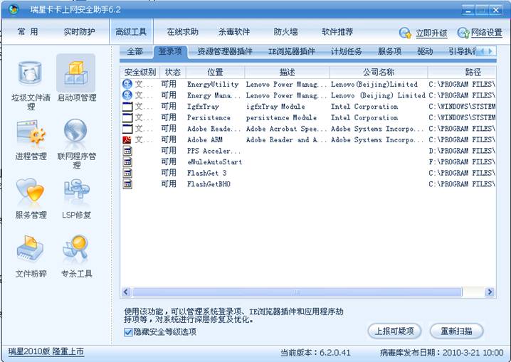Click the 立即升级 link
The width and height of the screenshot is (511, 362).
coord(431,33)
